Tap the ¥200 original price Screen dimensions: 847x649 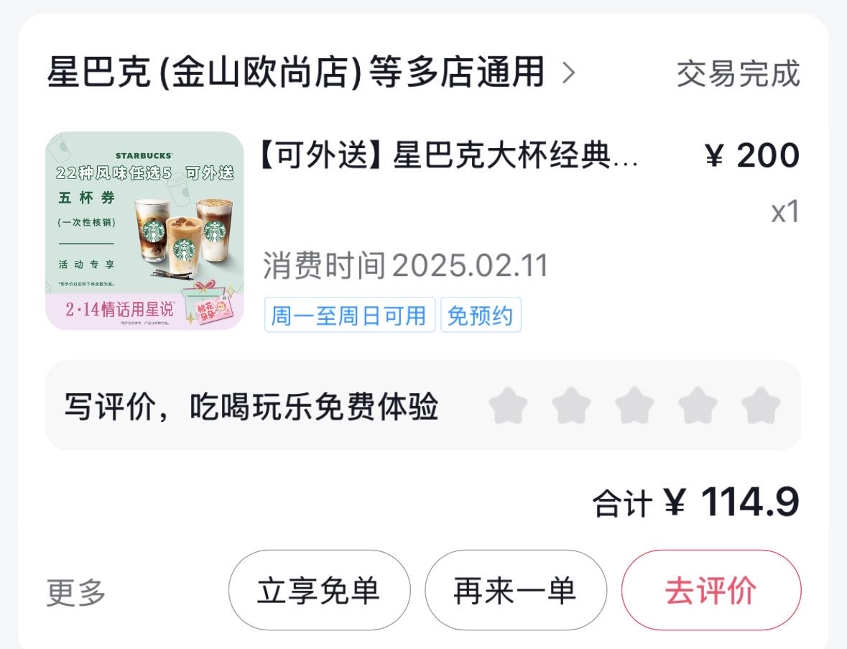pyautogui.click(x=752, y=156)
